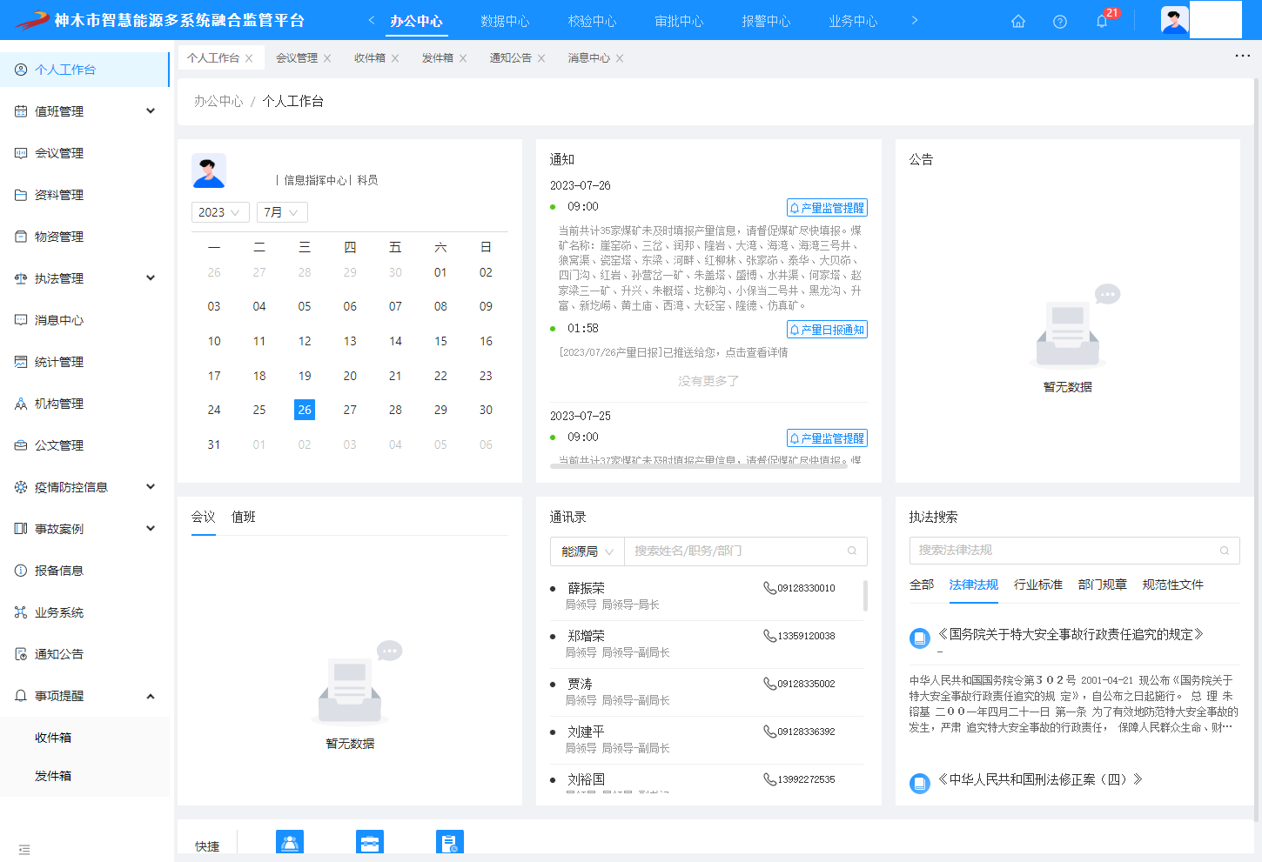Click 产量监管提醒 tag on 2023-07-26
The image size is (1262, 862).
tap(827, 208)
